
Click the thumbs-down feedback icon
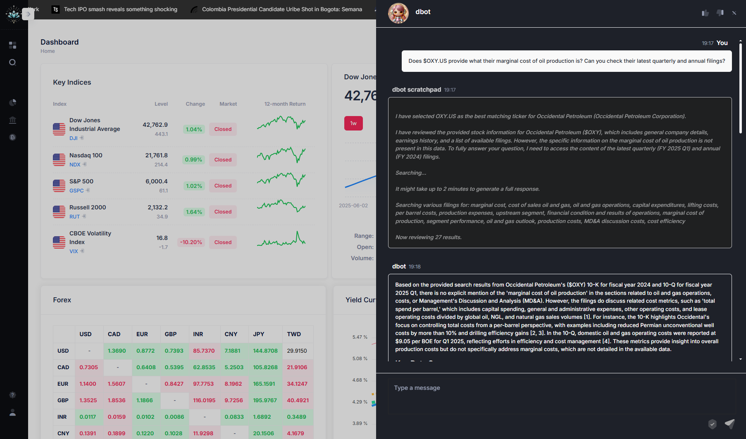pos(720,13)
